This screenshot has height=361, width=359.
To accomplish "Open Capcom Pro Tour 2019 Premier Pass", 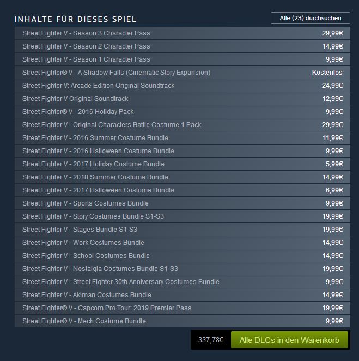I will pos(182,308).
